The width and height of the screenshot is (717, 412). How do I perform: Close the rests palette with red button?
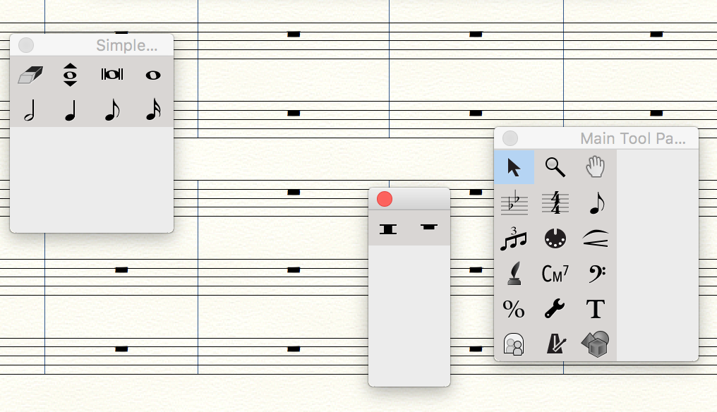385,199
